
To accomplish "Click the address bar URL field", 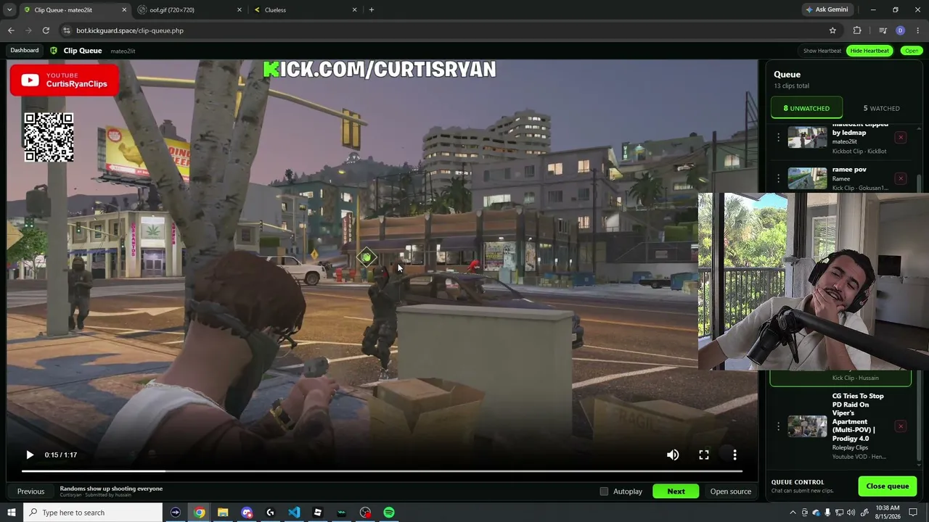I will point(450,30).
